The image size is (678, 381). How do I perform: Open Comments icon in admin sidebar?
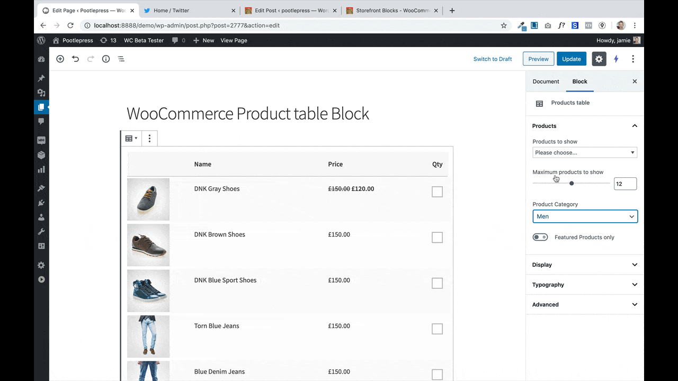(x=41, y=121)
